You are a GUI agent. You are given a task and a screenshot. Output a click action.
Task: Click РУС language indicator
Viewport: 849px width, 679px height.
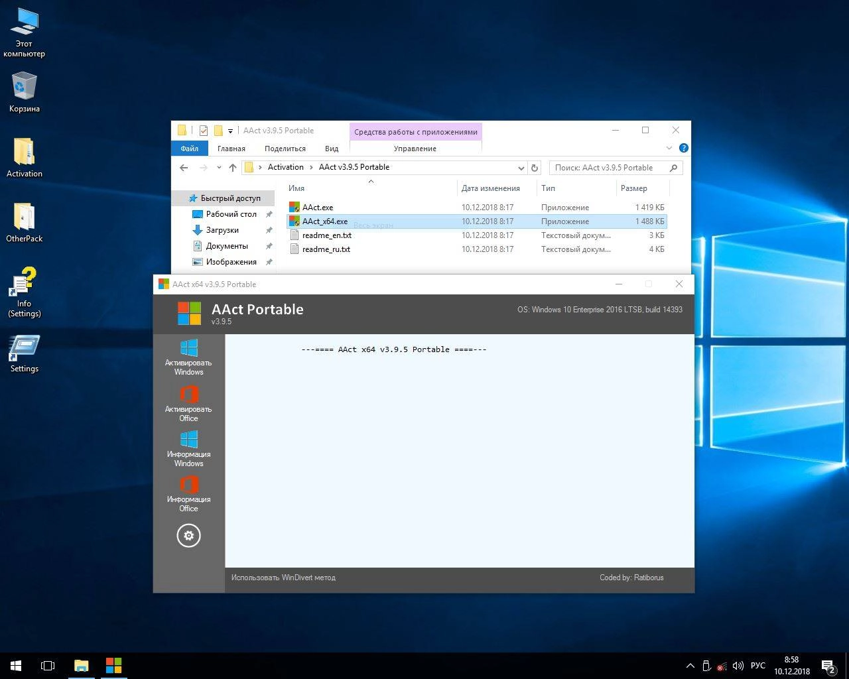758,666
